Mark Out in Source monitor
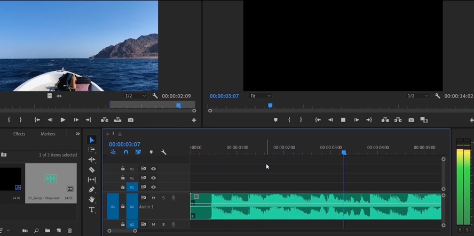 (x=21, y=120)
